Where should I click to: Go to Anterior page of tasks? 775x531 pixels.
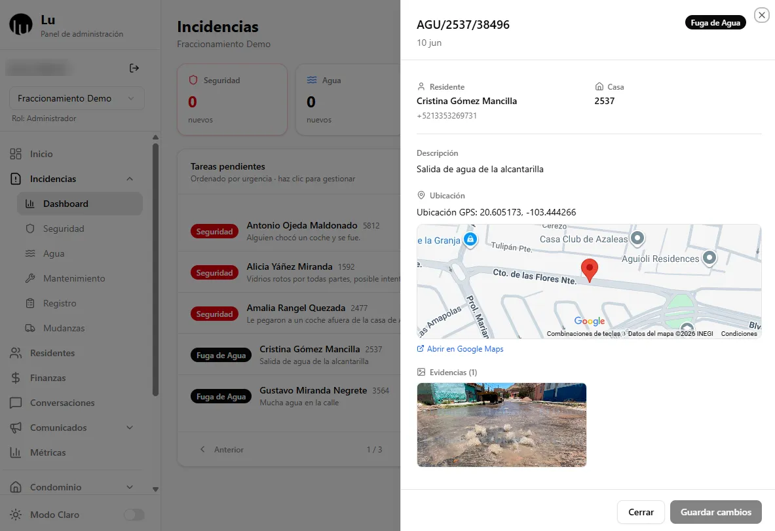click(222, 450)
